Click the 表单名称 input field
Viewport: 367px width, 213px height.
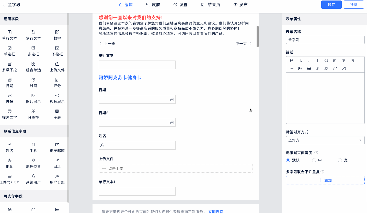pos(325,40)
